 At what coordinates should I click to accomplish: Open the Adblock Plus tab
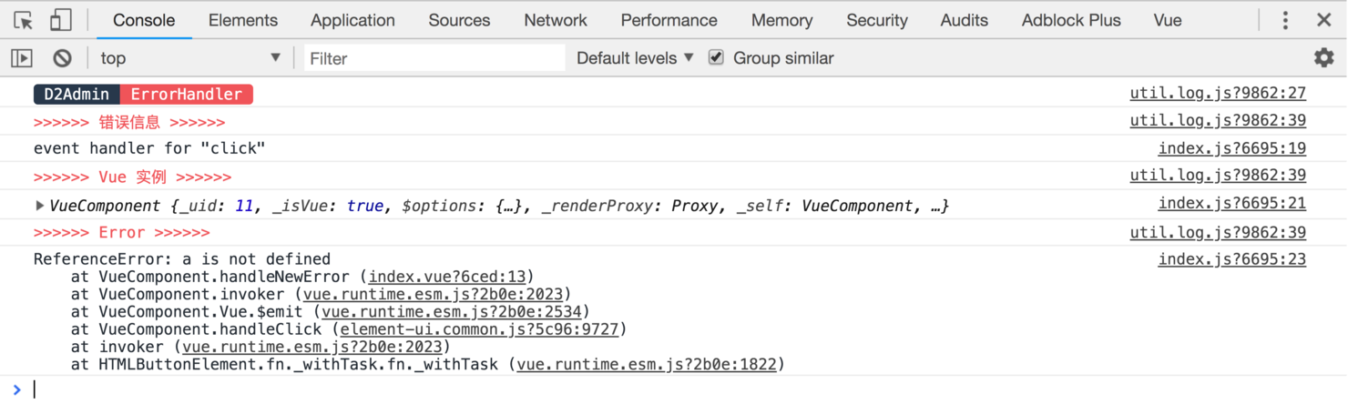pyautogui.click(x=1071, y=20)
